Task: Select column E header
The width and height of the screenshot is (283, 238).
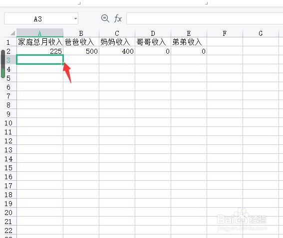Action: pyautogui.click(x=189, y=33)
